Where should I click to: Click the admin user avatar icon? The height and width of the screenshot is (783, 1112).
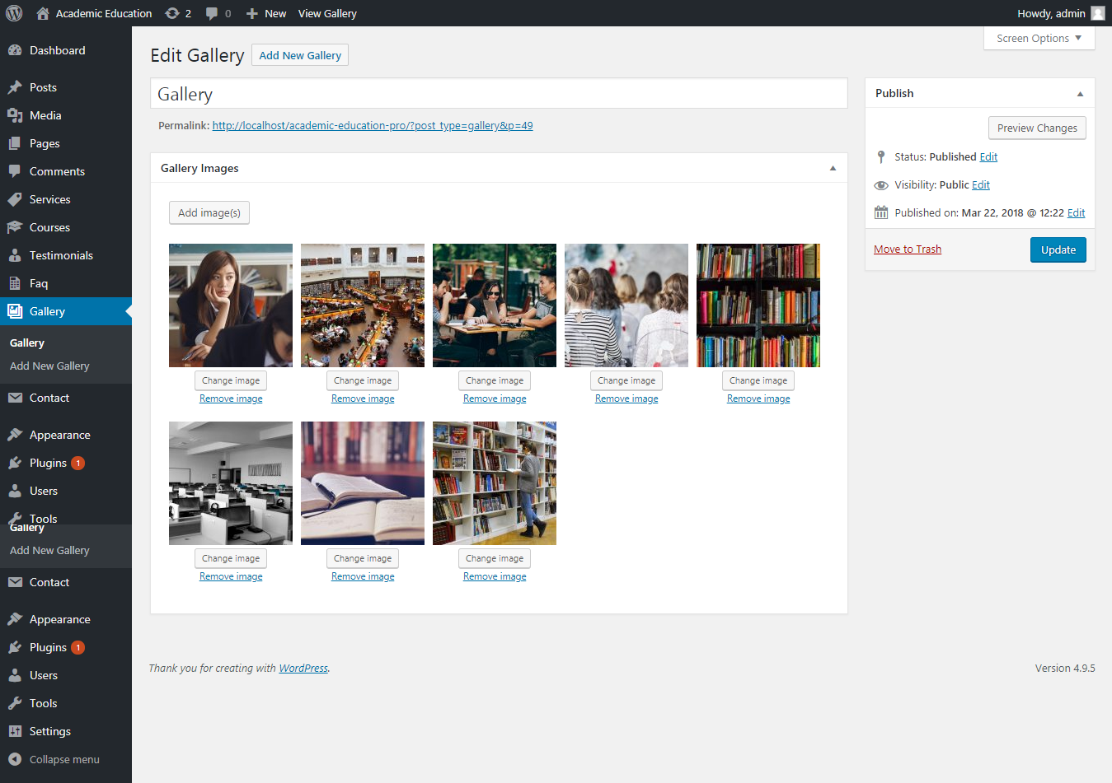coord(1097,13)
